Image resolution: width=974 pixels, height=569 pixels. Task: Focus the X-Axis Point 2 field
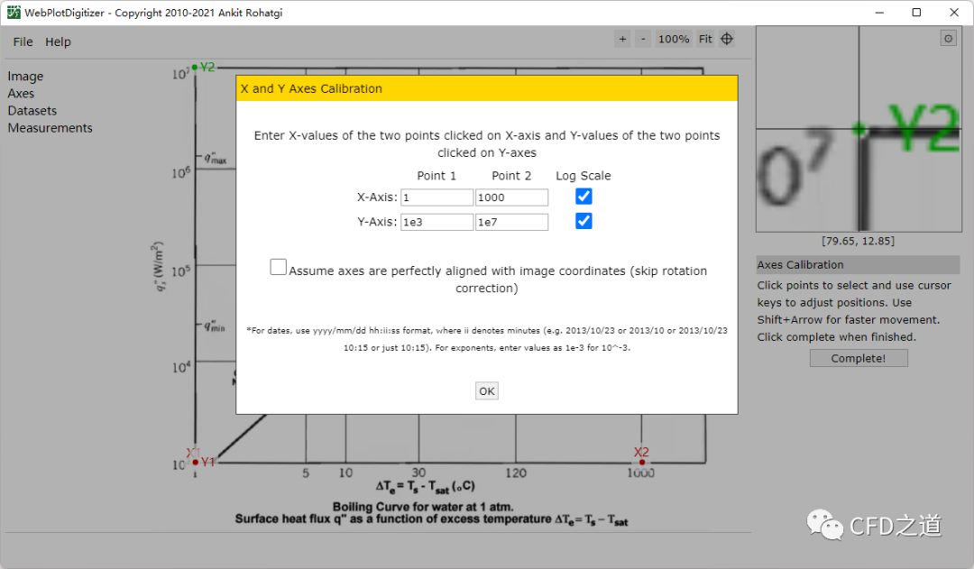pos(512,197)
